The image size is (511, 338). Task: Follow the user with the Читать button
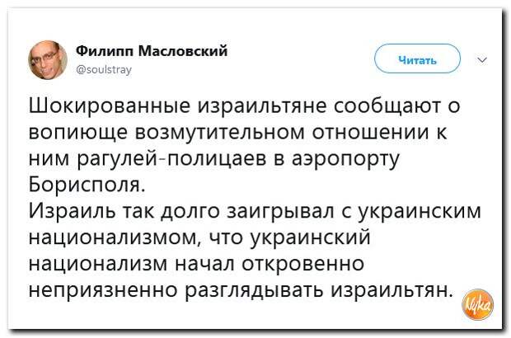click(x=418, y=59)
